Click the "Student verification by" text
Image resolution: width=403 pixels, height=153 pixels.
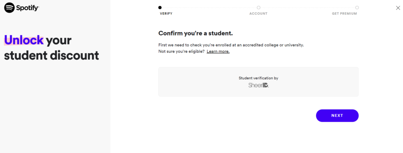(258, 78)
